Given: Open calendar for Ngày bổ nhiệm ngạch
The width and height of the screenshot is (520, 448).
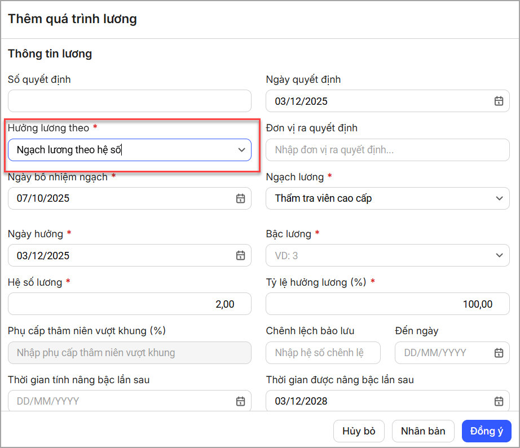Looking at the screenshot, I should (x=240, y=198).
